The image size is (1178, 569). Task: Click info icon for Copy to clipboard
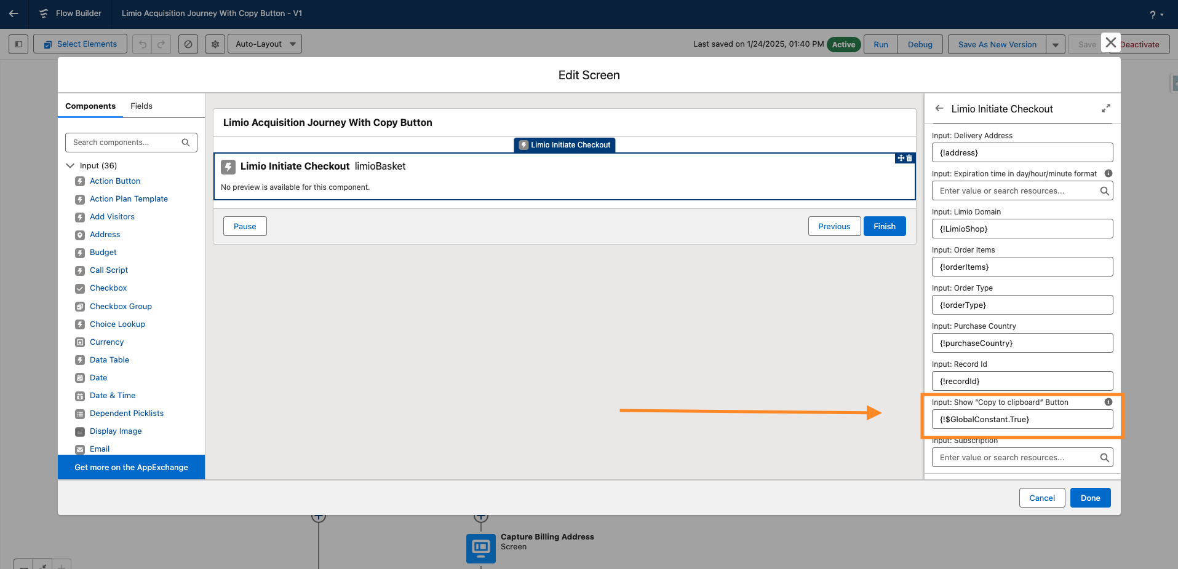click(x=1108, y=402)
